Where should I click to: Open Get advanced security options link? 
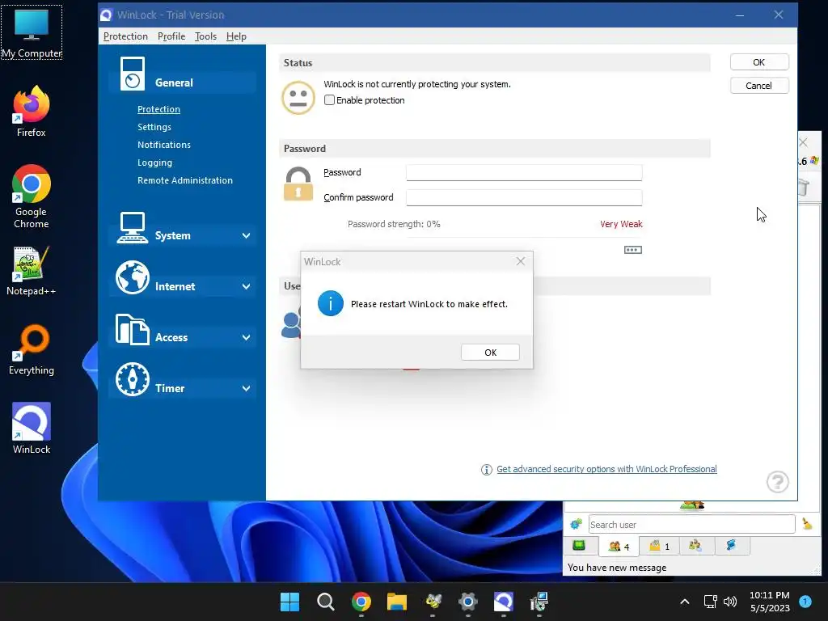[606, 469]
